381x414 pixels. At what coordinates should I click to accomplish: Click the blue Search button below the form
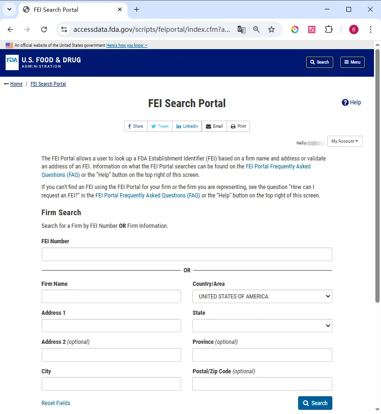pyautogui.click(x=315, y=403)
